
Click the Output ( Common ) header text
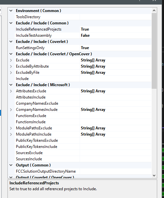33,165
